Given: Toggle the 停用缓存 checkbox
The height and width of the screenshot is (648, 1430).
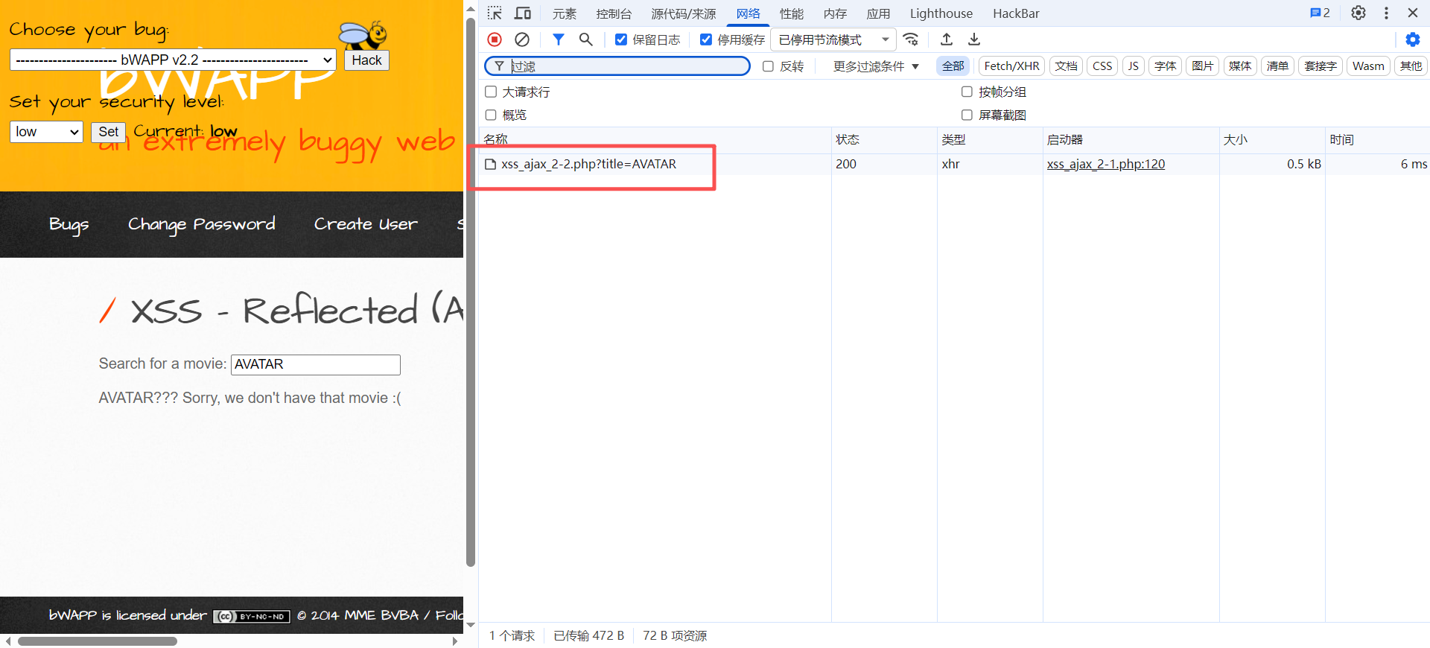Looking at the screenshot, I should pos(706,39).
